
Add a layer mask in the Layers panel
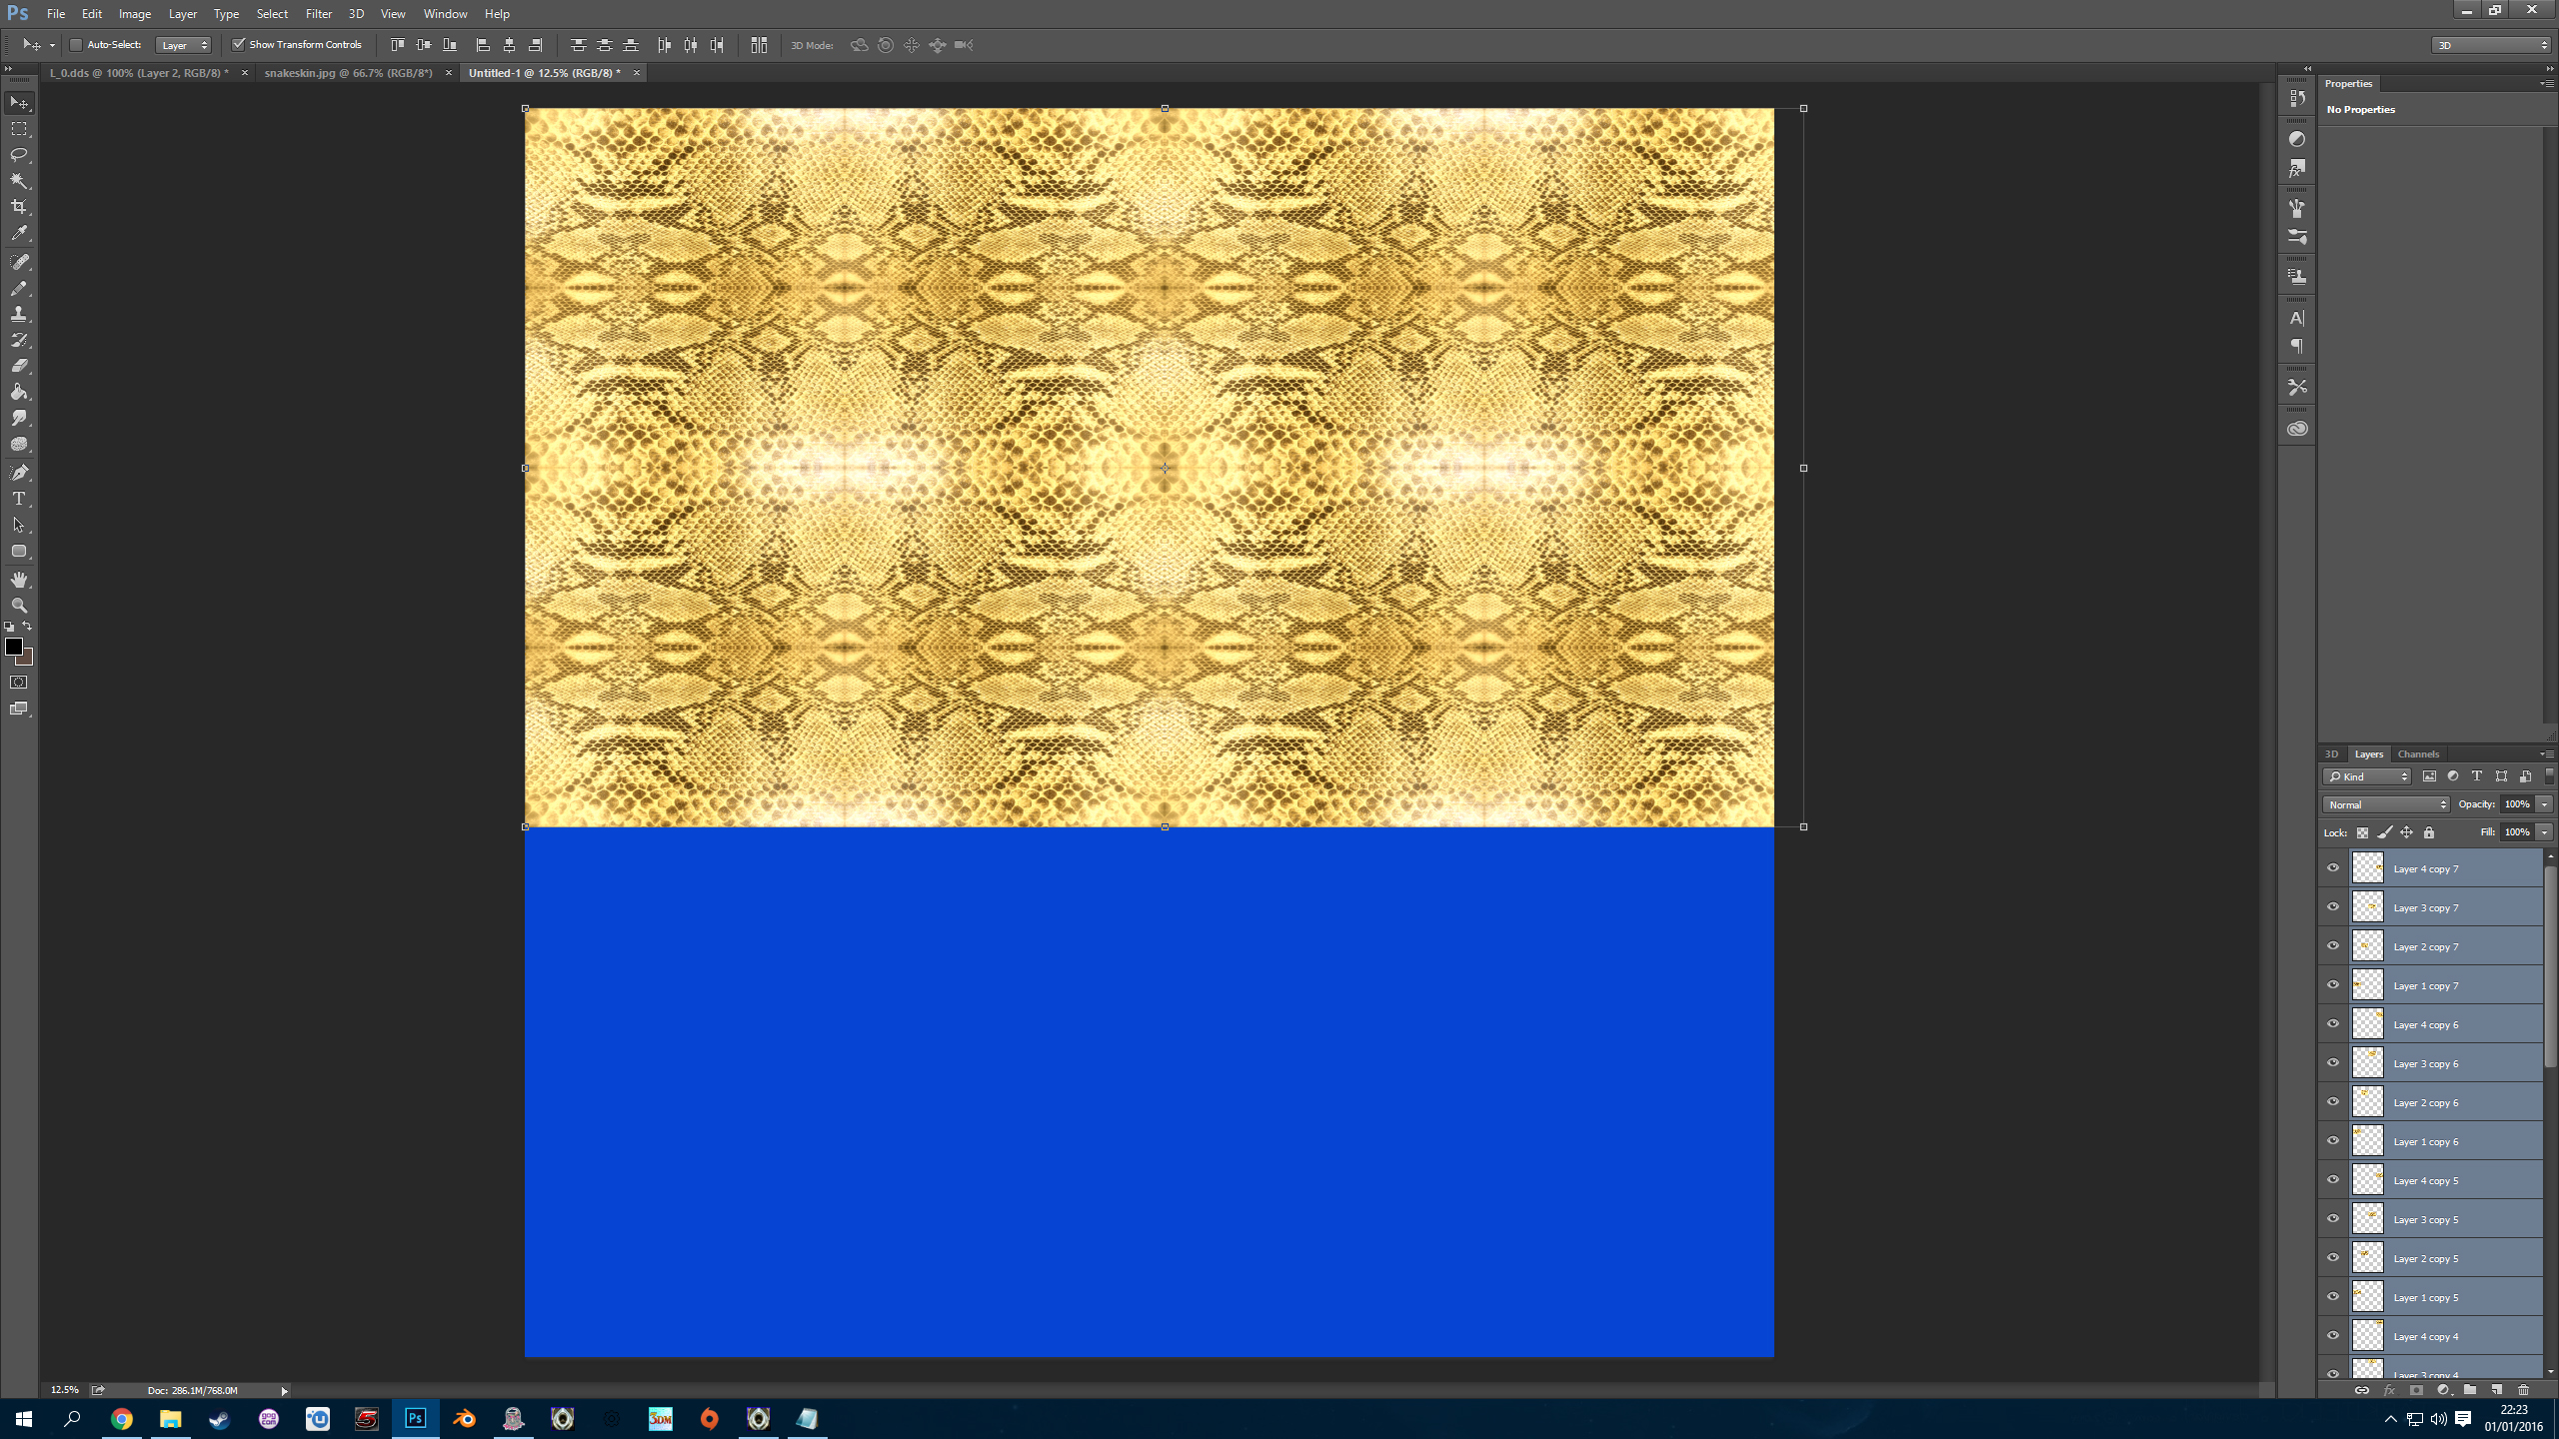tap(2416, 1390)
